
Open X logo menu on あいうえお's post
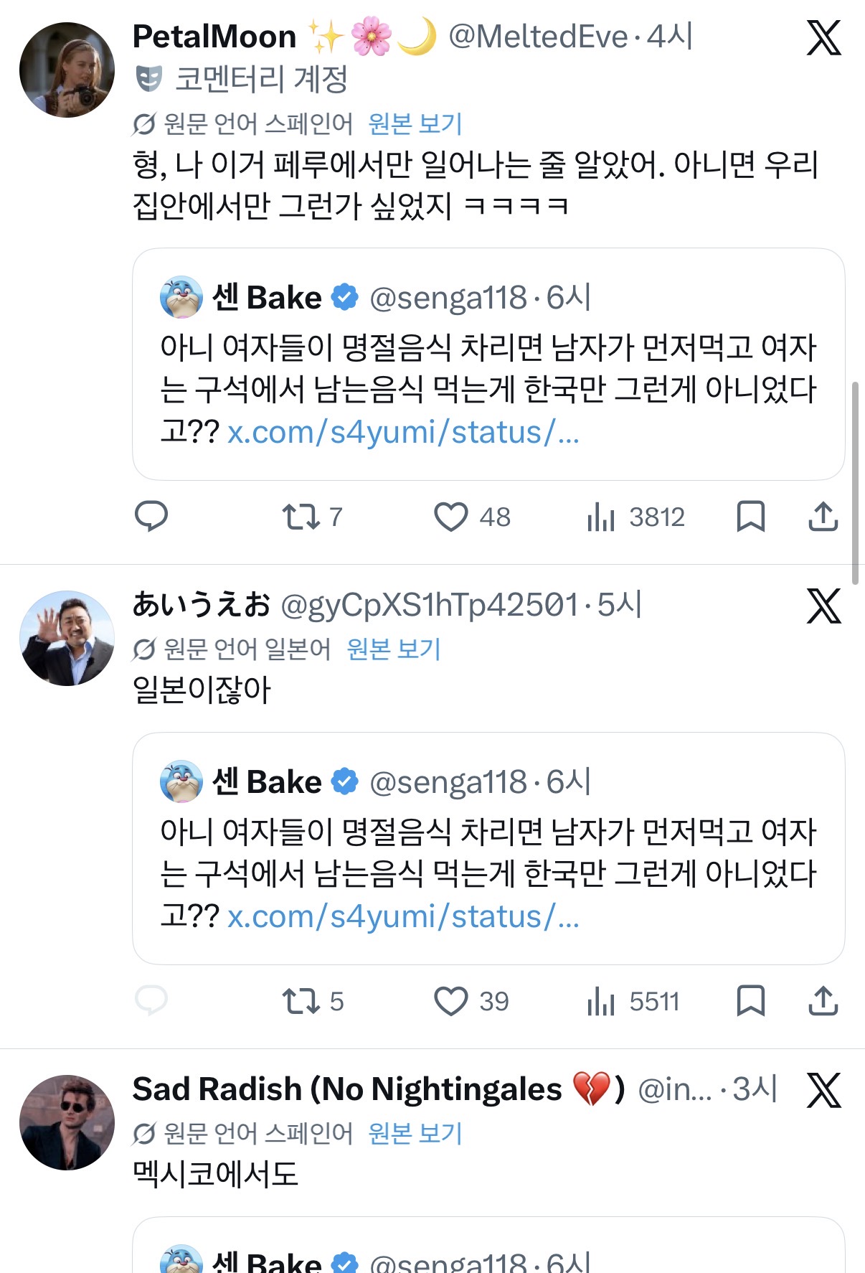click(823, 606)
